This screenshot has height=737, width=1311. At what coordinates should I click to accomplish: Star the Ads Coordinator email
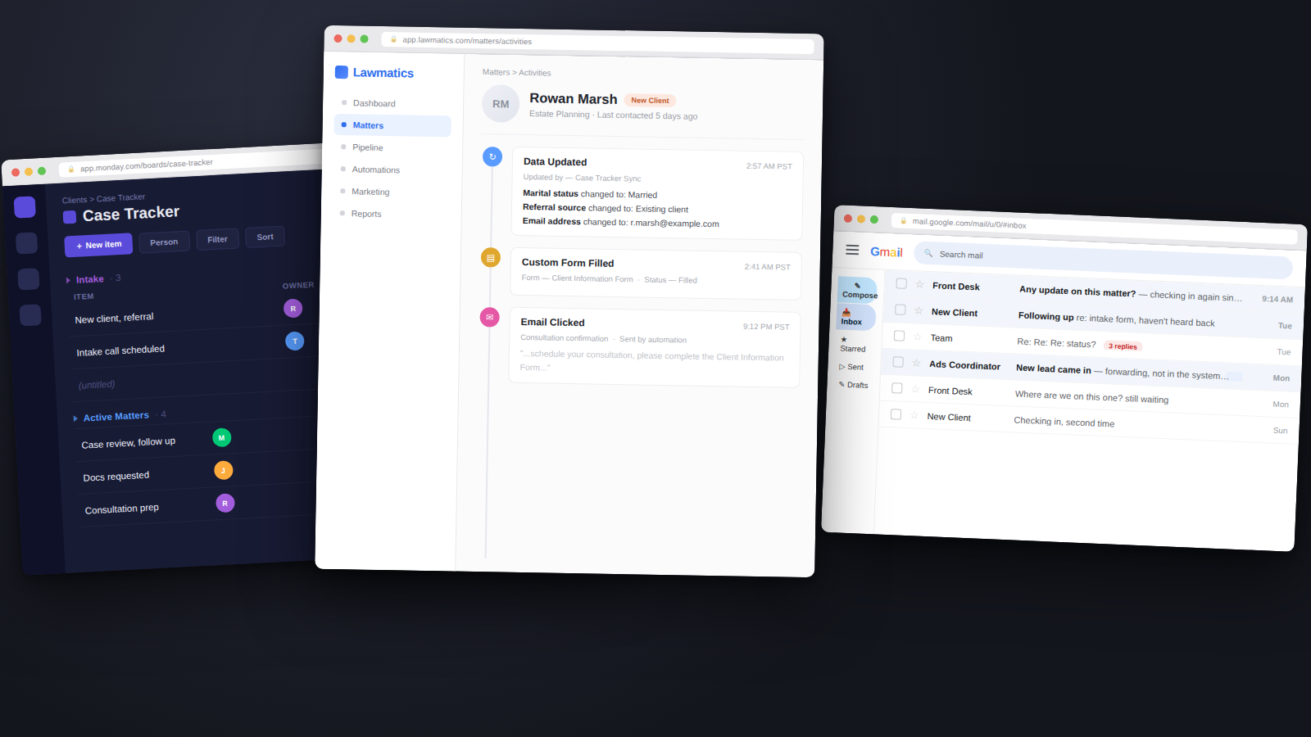[916, 363]
